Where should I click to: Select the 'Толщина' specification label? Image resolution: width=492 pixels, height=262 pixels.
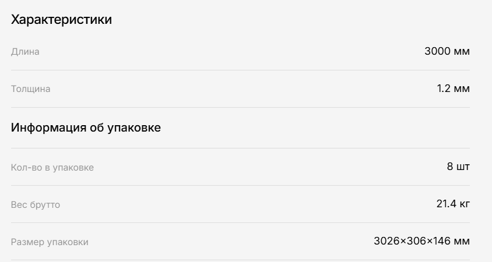click(x=31, y=88)
